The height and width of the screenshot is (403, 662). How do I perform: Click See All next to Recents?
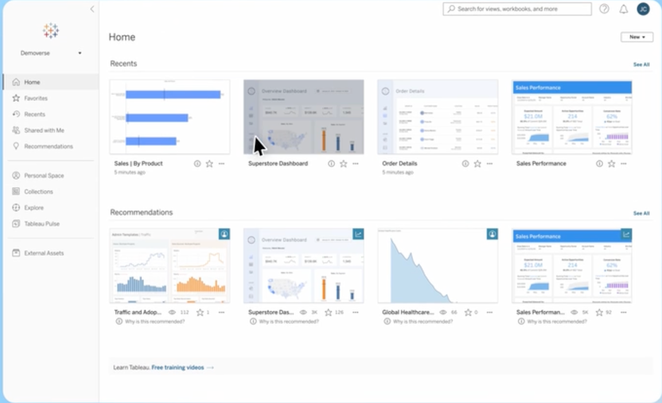[x=642, y=64]
